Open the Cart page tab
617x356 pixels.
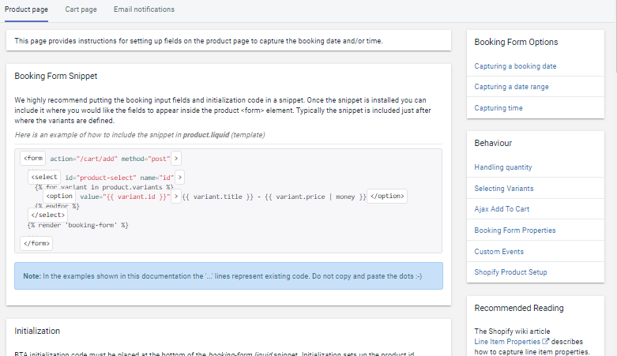pyautogui.click(x=81, y=9)
